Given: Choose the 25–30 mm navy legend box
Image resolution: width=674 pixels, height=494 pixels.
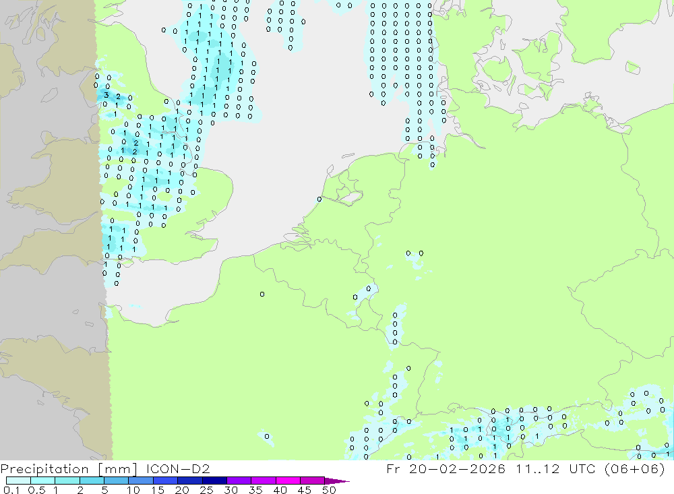Looking at the screenshot, I should tap(214, 481).
